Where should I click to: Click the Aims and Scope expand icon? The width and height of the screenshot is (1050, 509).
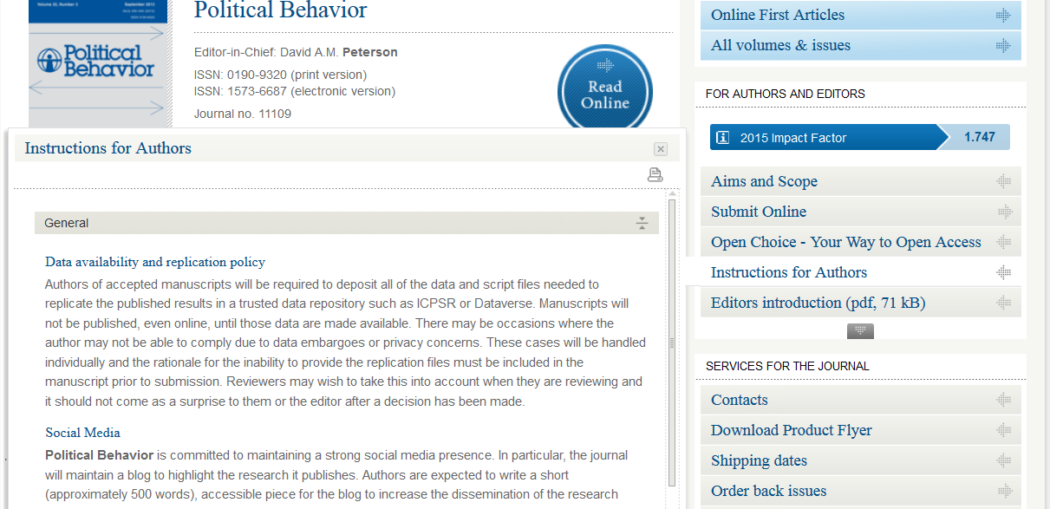[x=1004, y=181]
